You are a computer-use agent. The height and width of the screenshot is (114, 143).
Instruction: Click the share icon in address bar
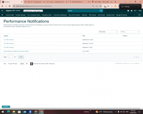click(97, 6)
